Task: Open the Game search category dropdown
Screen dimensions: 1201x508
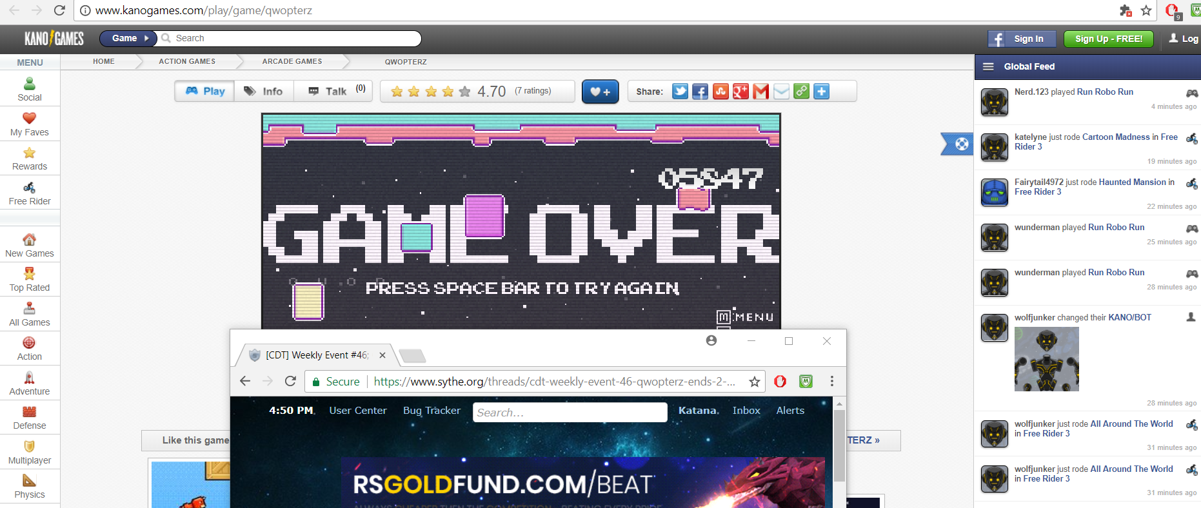Action: point(128,38)
